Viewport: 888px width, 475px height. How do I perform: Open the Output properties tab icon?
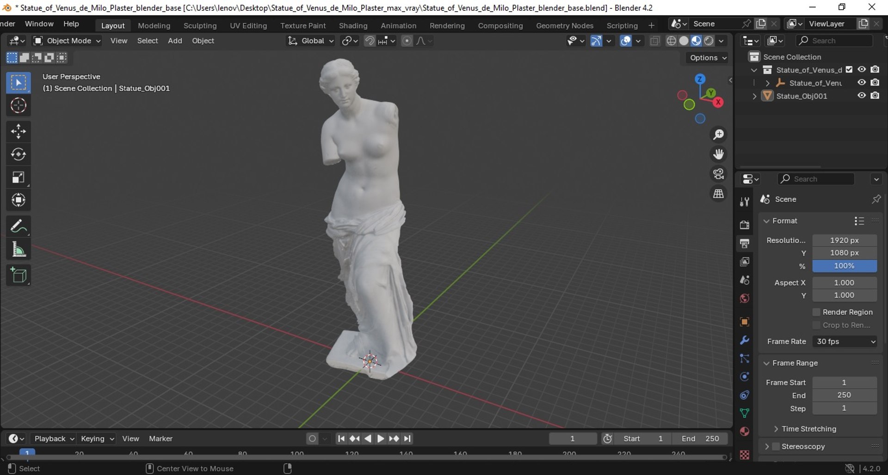(744, 243)
